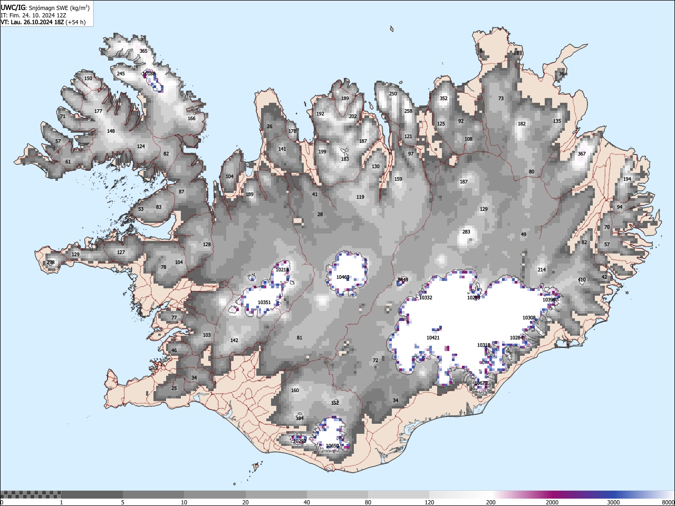The image size is (675, 506).
Task: Click the glacier value '10318'
Action: tap(484, 345)
